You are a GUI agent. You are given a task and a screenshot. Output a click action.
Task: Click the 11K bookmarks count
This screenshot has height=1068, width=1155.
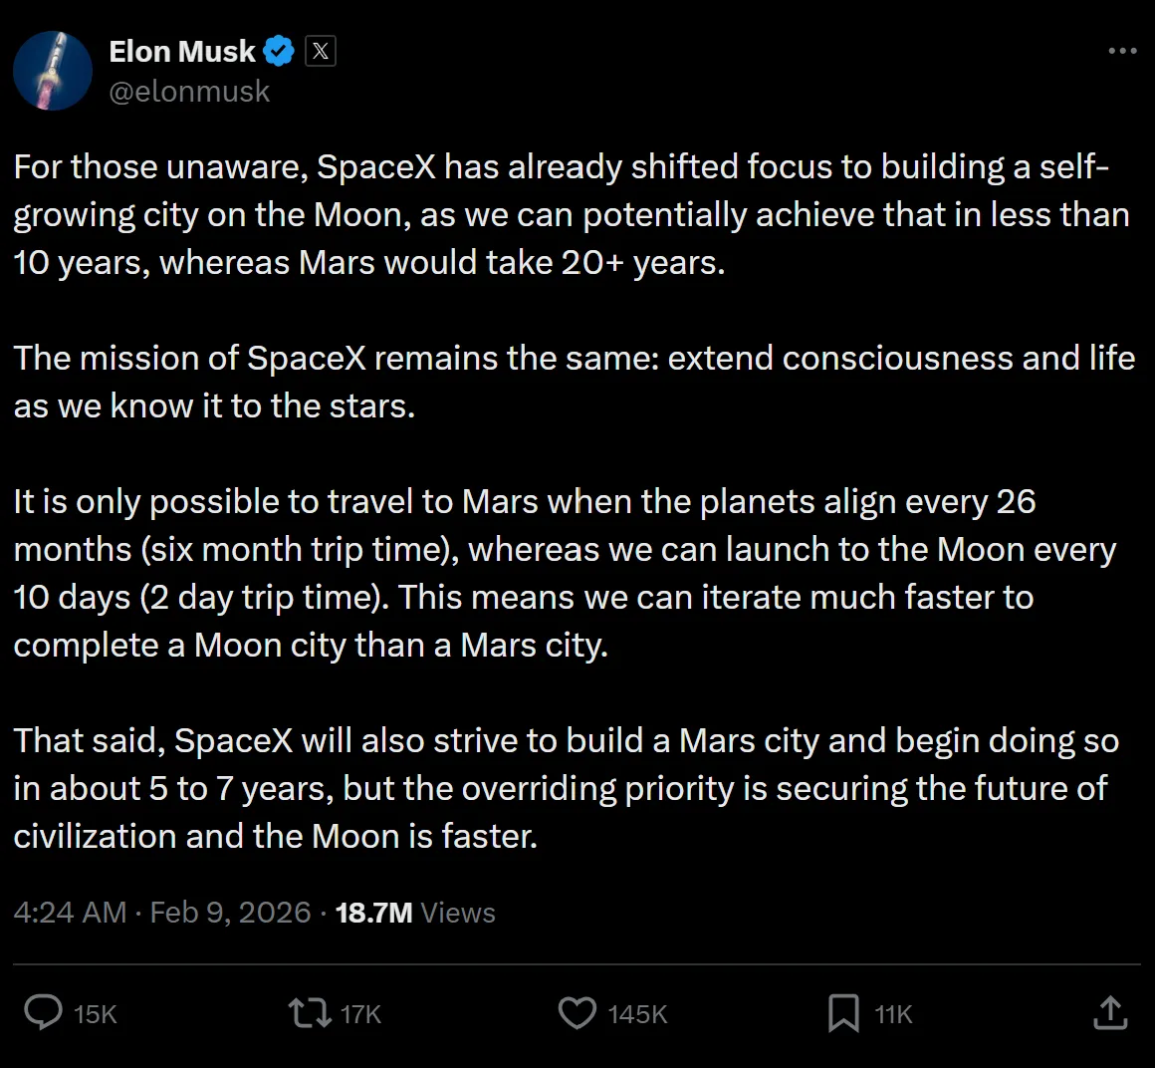pos(892,1013)
